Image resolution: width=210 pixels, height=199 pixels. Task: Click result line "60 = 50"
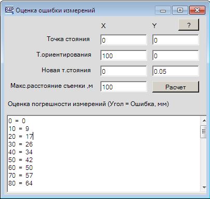(x=21, y=167)
